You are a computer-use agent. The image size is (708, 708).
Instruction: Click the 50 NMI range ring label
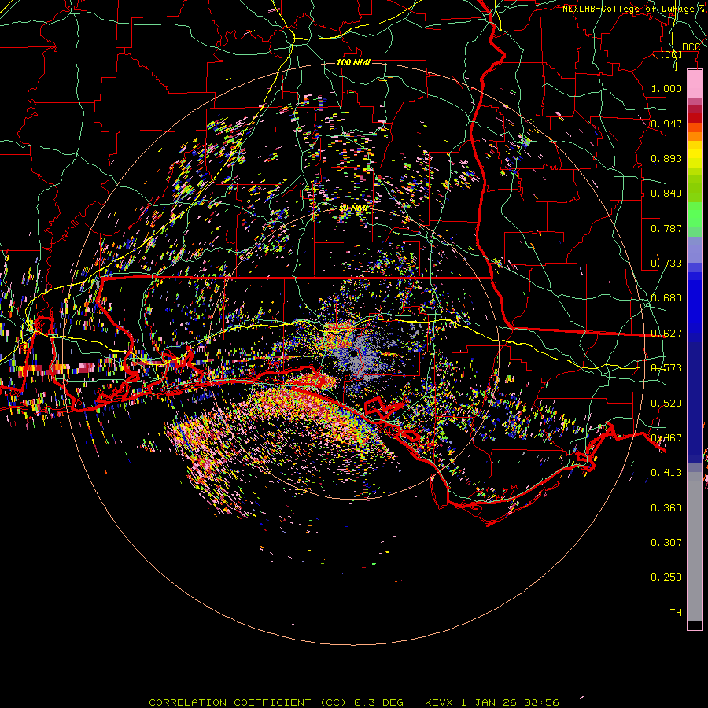click(x=353, y=208)
